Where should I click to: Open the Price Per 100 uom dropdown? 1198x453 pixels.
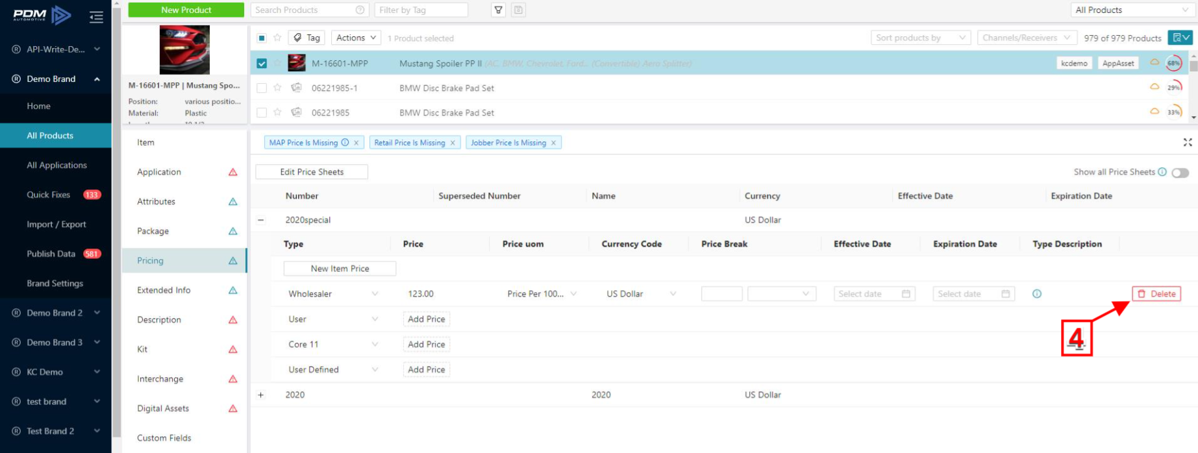(x=542, y=294)
